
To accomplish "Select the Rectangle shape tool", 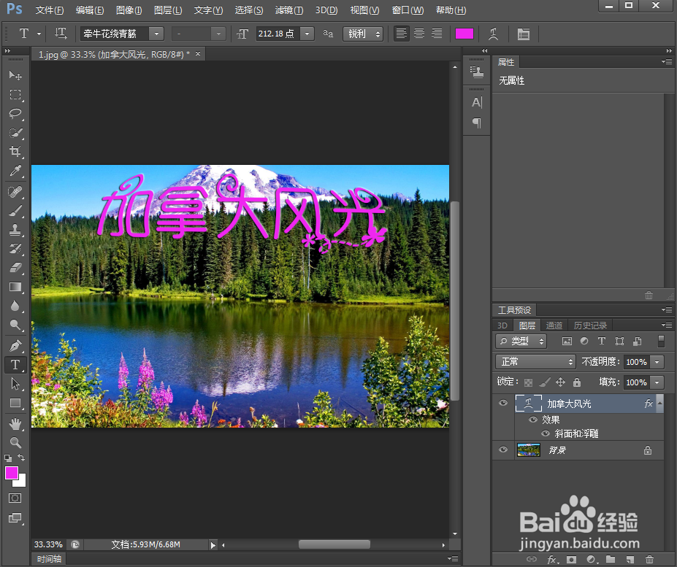I will point(15,403).
